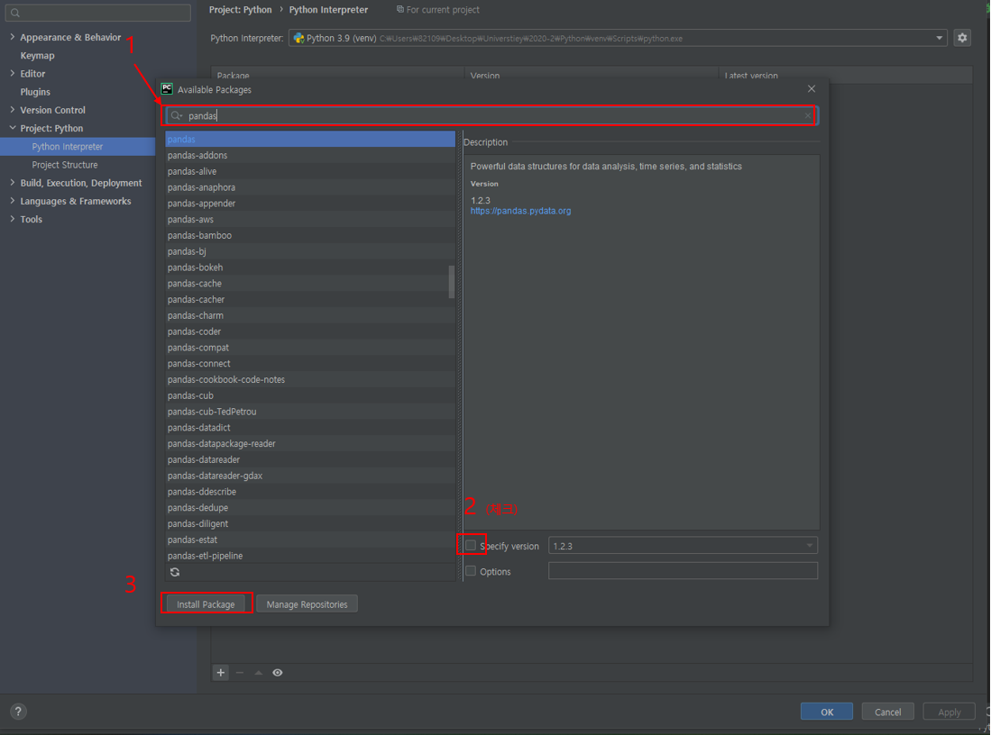The height and width of the screenshot is (735, 991).
Task: Clear the pandas search text
Action: 808,115
